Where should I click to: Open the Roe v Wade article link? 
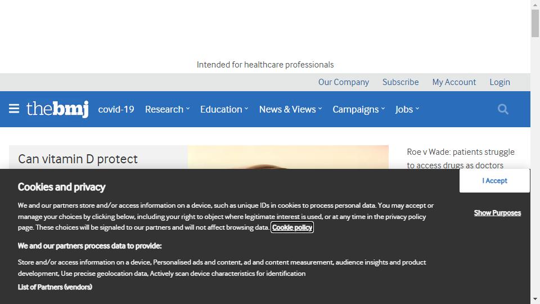coord(461,159)
